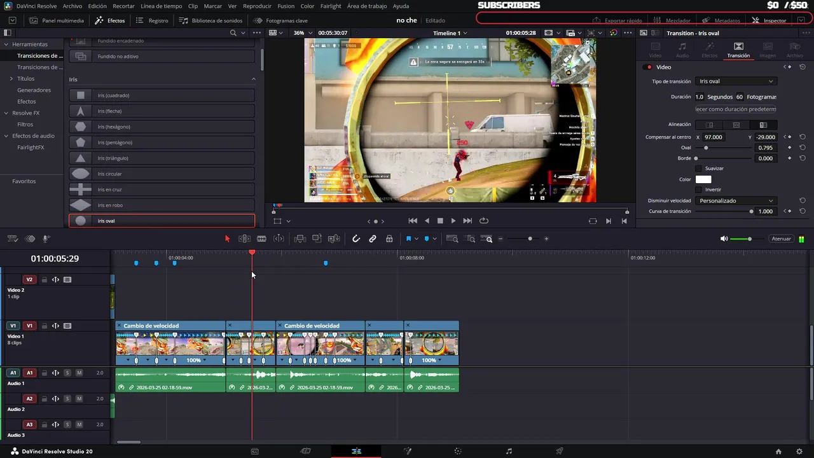814x458 pixels.
Task: Toggle the loop playback icon
Action: [x=484, y=221]
